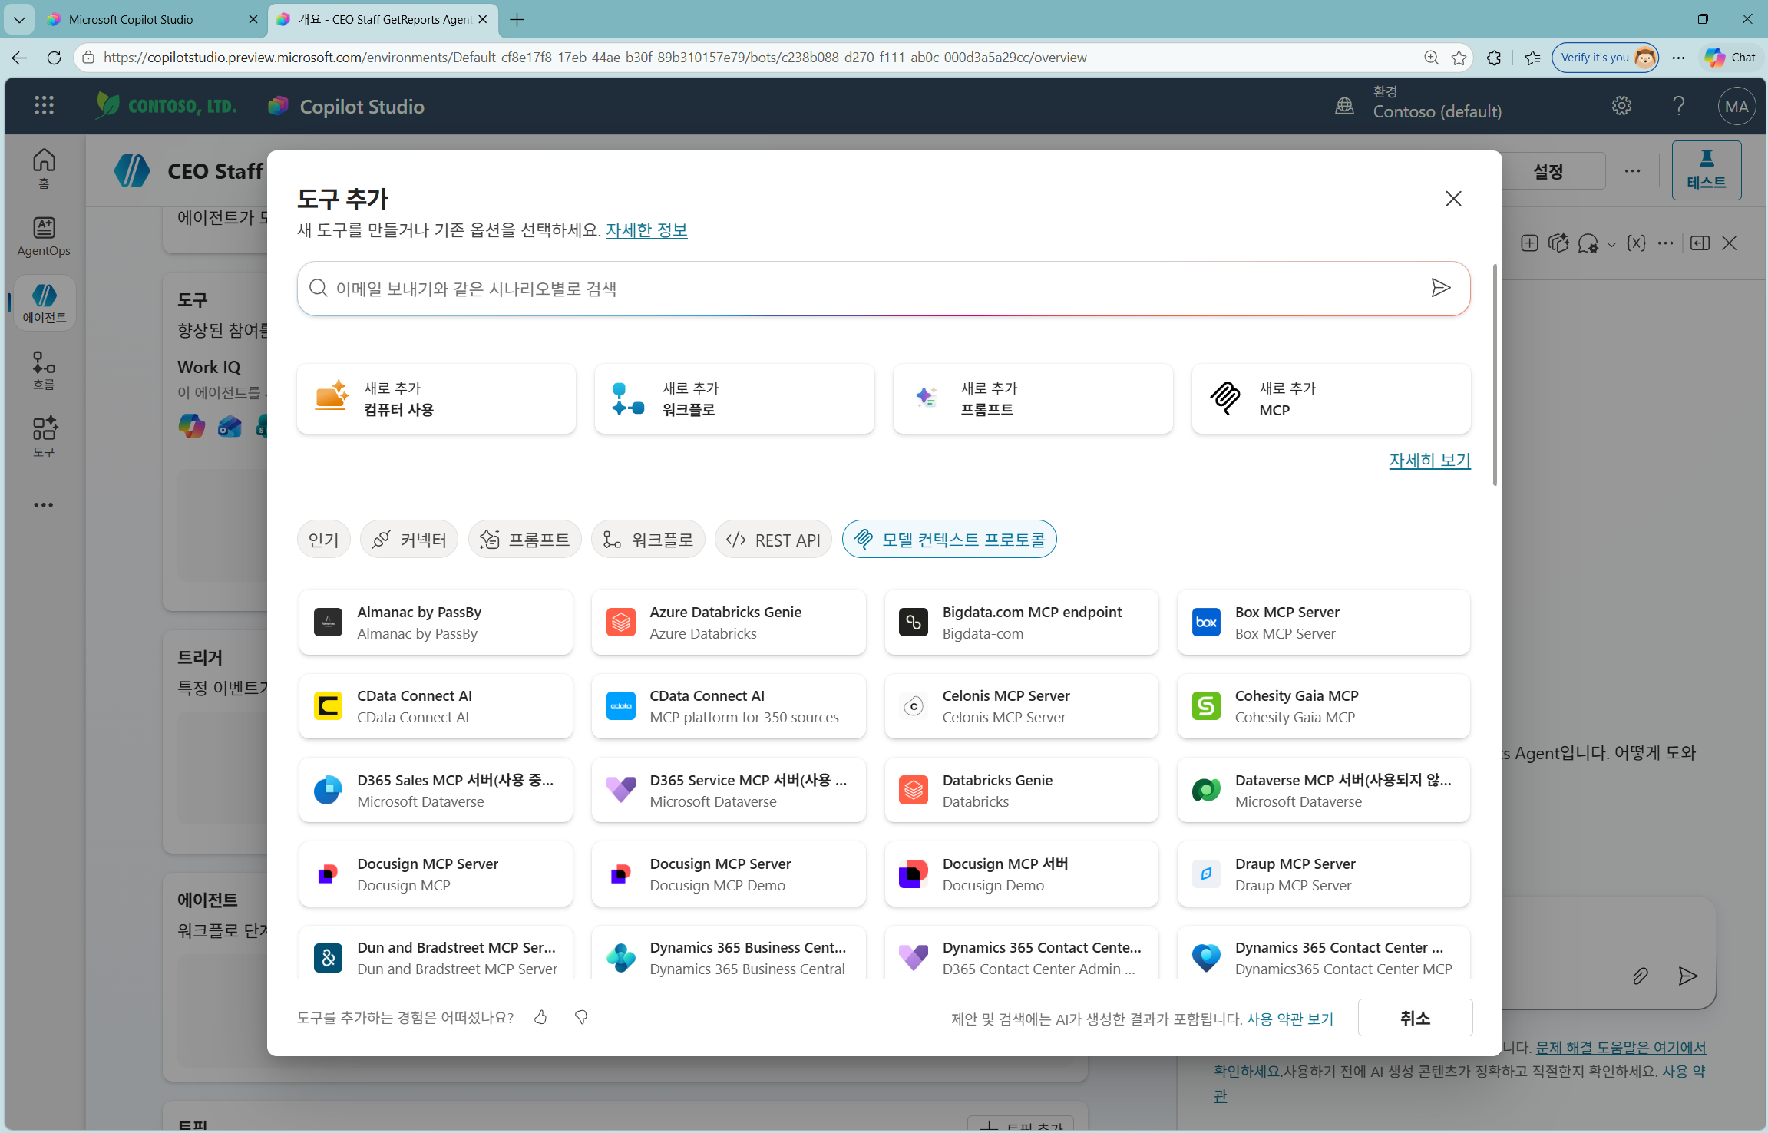1768x1133 pixels.
Task: Select the REST API filter tab
Action: click(773, 540)
